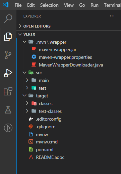
Task: Open MavenWrapperDownloader.java file name
Action: (x=71, y=65)
